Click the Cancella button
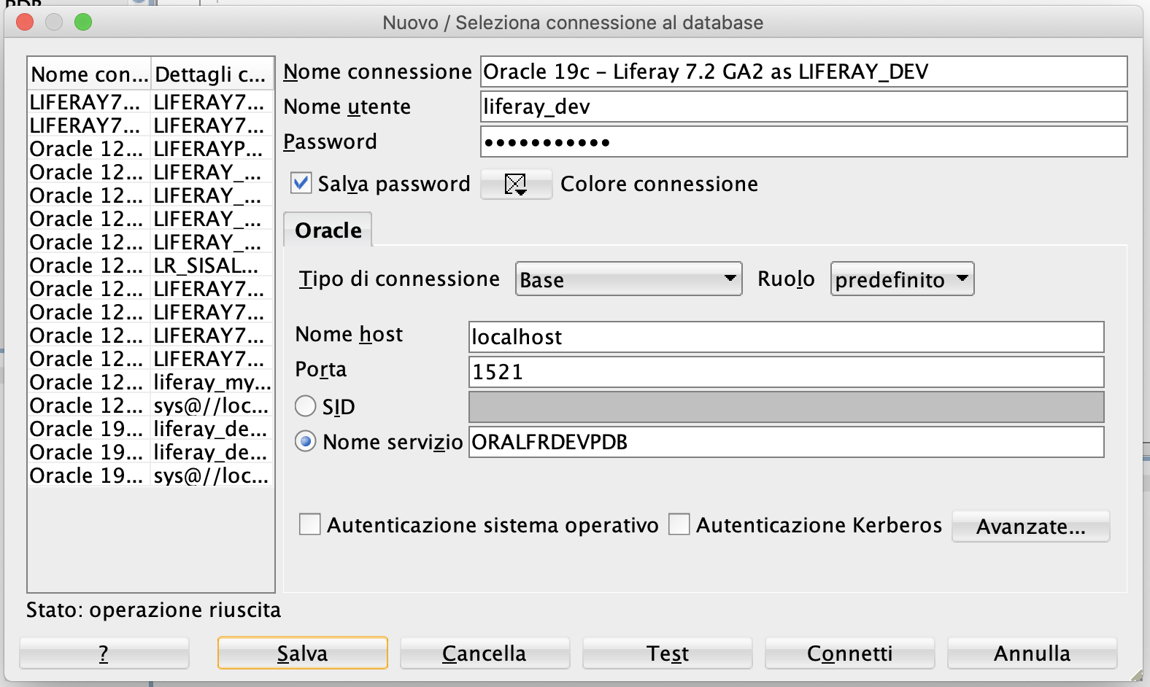 (x=485, y=653)
